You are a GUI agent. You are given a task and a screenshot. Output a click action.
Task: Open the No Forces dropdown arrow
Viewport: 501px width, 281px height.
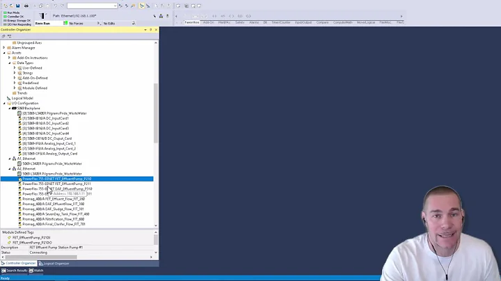pos(98,24)
